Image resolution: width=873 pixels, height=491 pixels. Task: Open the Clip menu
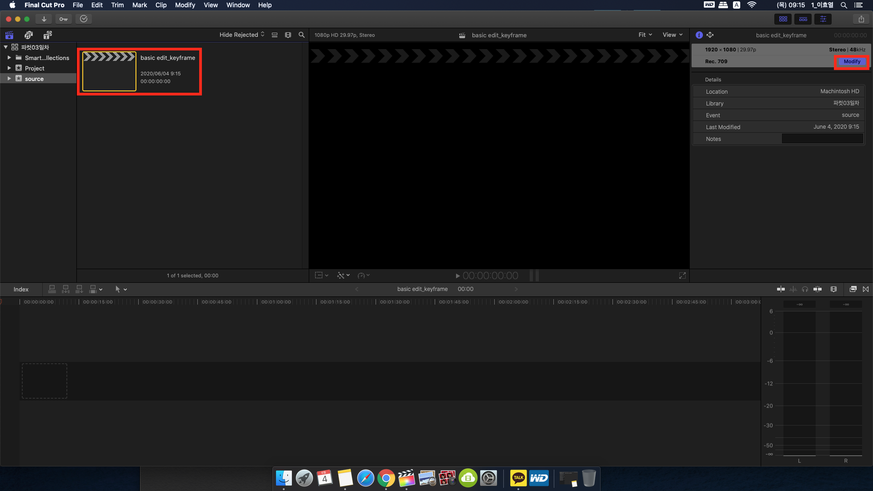coord(161,5)
